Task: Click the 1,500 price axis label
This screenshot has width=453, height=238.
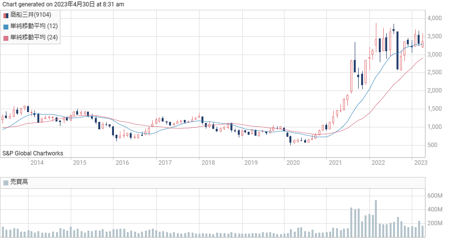Action: (434, 109)
